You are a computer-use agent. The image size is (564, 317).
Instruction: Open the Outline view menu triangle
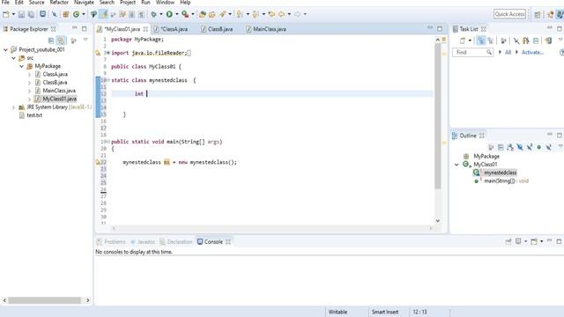[560, 146]
